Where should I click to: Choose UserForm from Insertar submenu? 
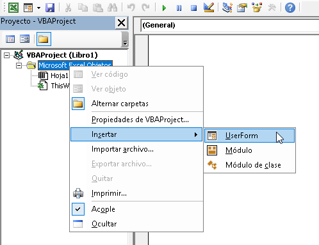click(249, 136)
